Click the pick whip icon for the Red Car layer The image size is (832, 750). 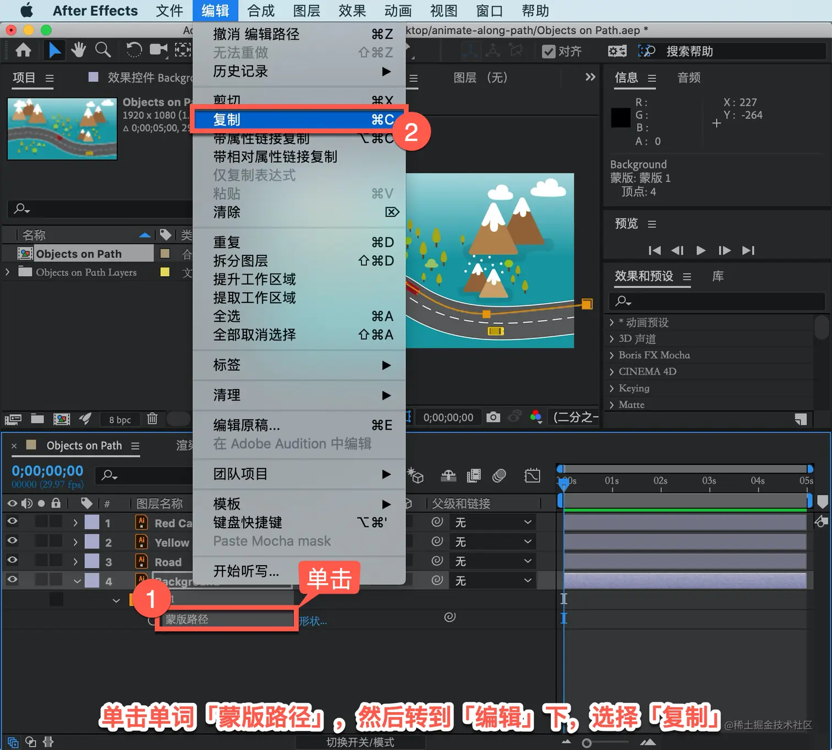tap(437, 522)
